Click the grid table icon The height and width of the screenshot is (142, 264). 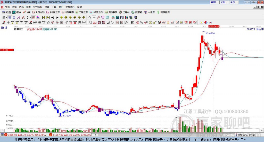[x=201, y=22]
